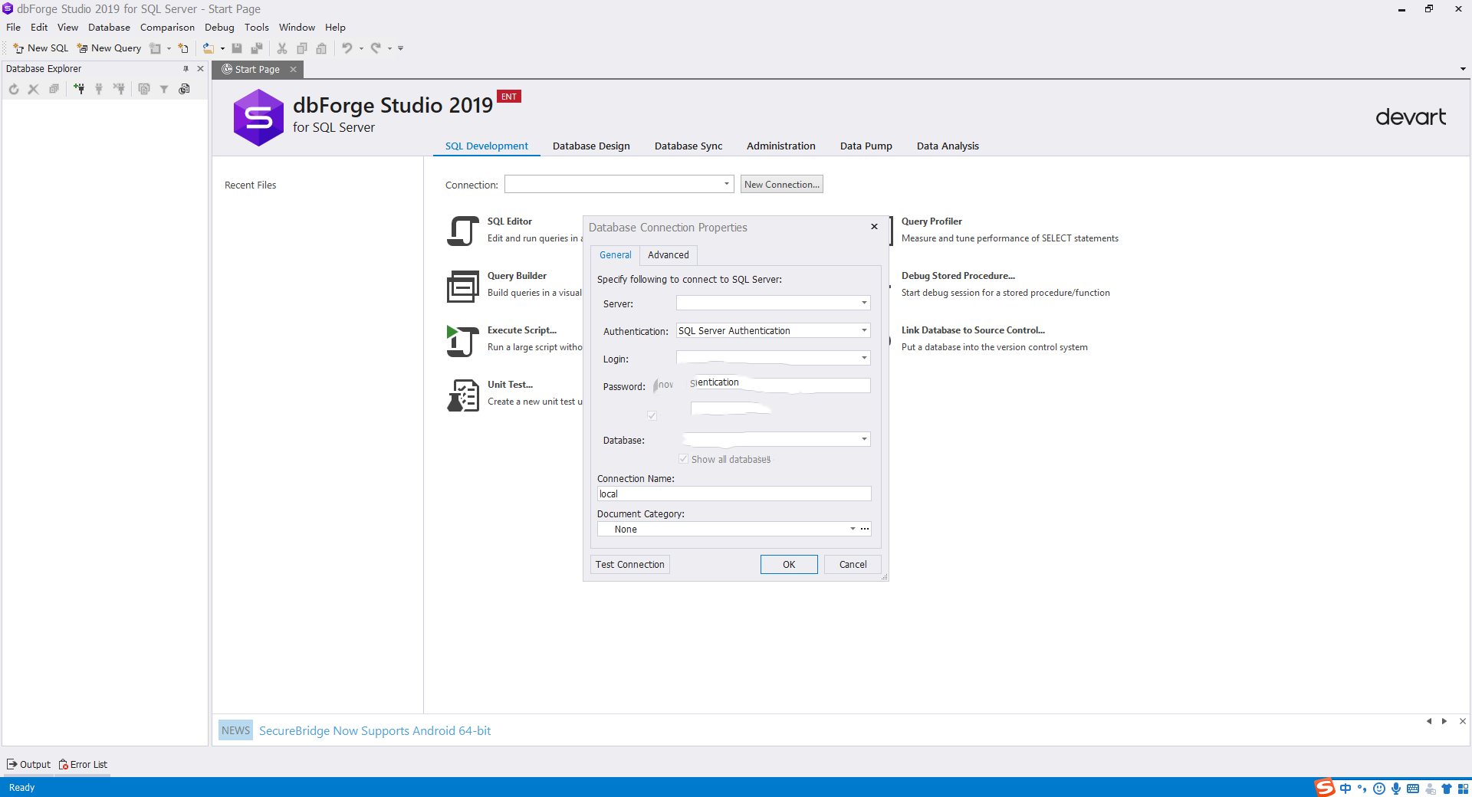
Task: Click the Cut scissors icon
Action: pyautogui.click(x=282, y=48)
